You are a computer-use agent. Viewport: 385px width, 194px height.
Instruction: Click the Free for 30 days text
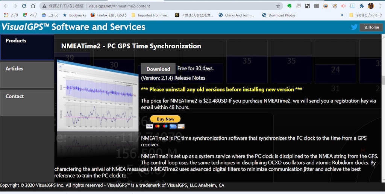pyautogui.click(x=196, y=68)
